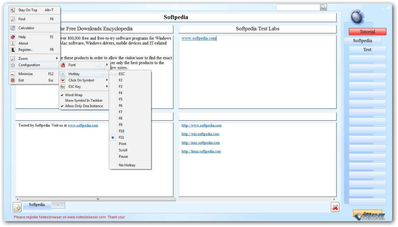398x227 pixels.
Task: Click the Stay On Top menu icon
Action: [x=13, y=10]
